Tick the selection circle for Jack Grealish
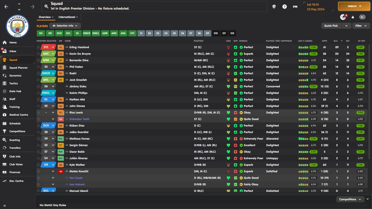The image size is (372, 209). click(x=38, y=80)
